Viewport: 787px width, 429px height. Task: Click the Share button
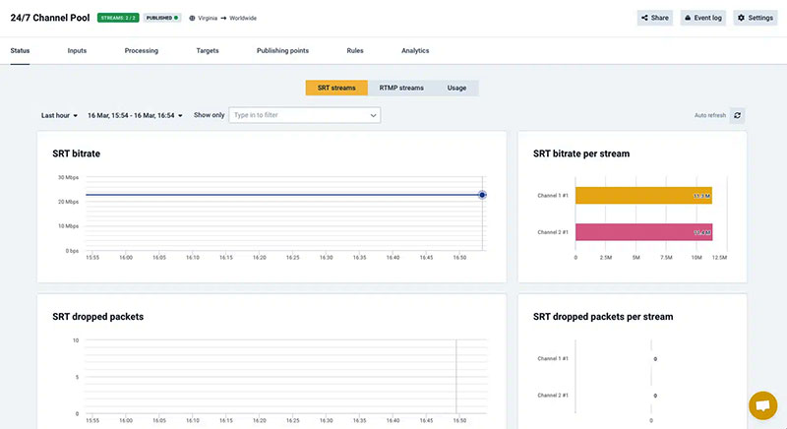654,18
